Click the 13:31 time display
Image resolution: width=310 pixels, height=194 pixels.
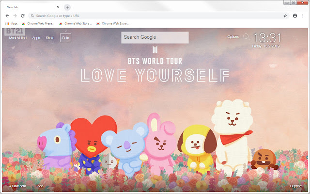pos(267,38)
